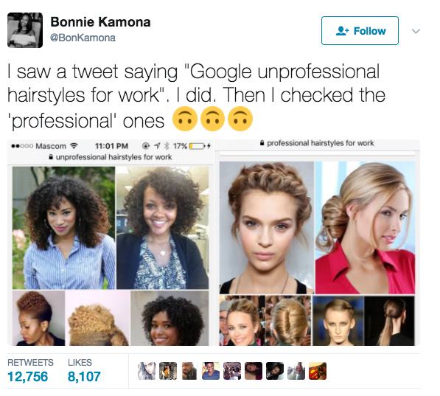Open the professional hairstyles search screenshot

(318, 243)
